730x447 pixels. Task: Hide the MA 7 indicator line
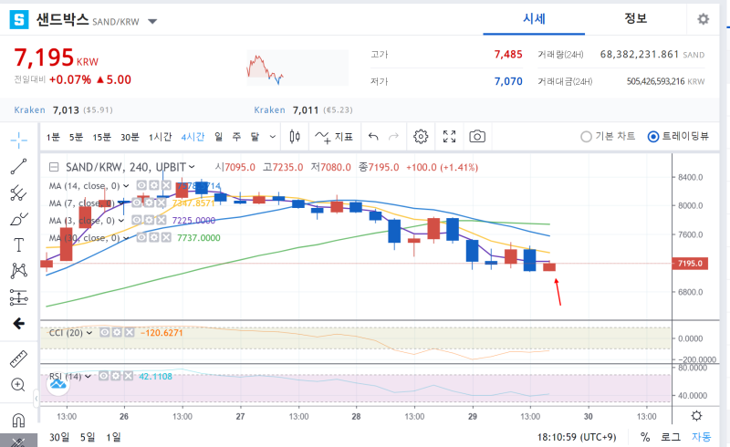[137, 203]
